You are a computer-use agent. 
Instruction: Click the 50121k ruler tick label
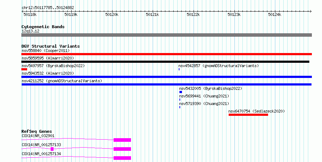(152, 14)
